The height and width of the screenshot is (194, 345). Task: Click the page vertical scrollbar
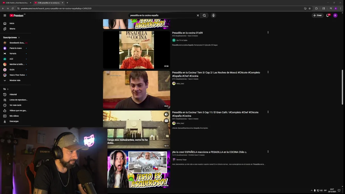click(343, 87)
